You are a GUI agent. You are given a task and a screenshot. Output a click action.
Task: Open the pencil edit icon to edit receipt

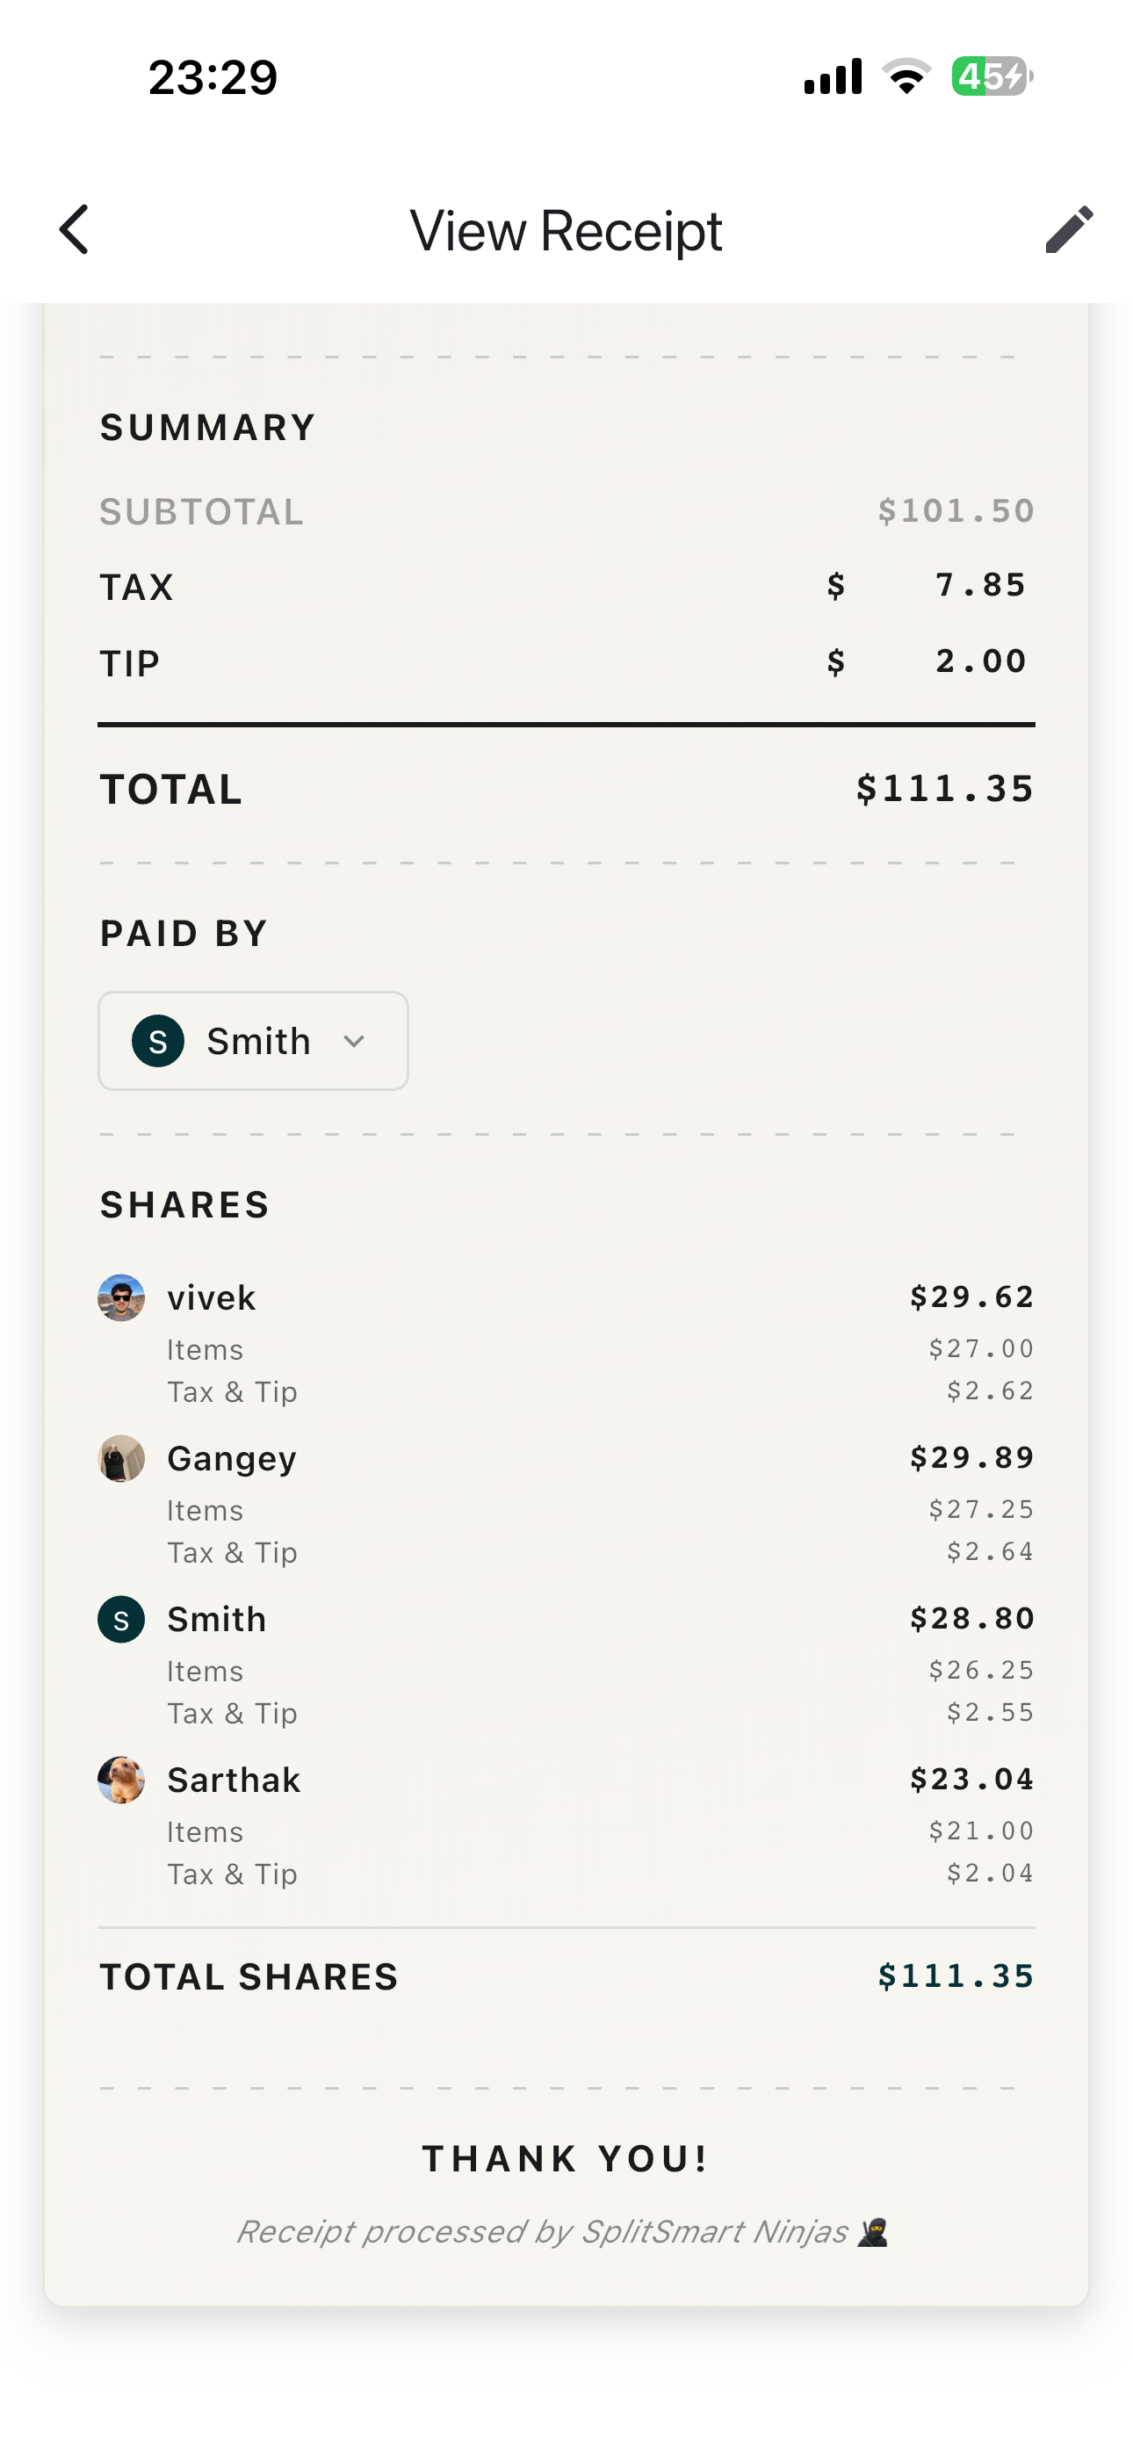[1070, 228]
